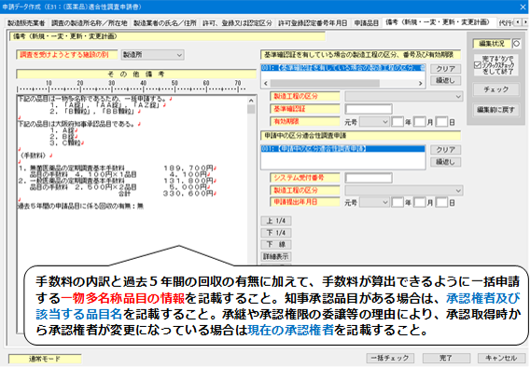Open the 製造所 facility type dropdown
Viewport: 530px width, 367px height.
pos(152,55)
